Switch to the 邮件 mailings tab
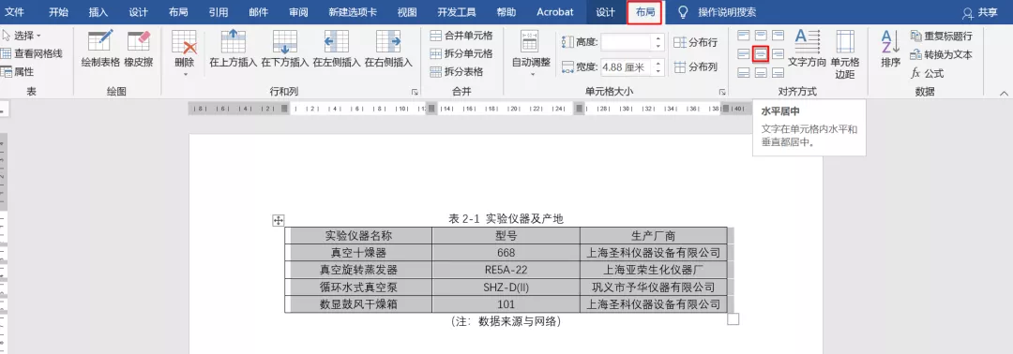 pyautogui.click(x=259, y=12)
